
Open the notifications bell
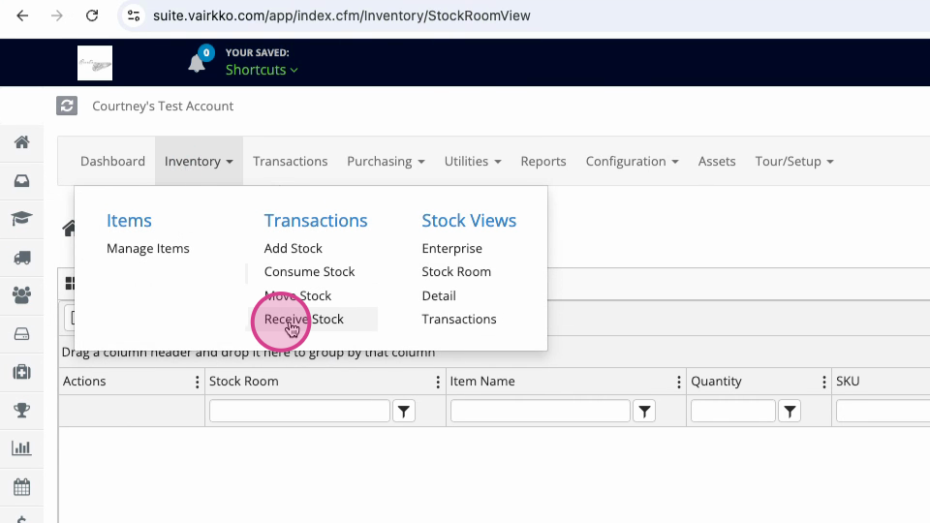[197, 62]
